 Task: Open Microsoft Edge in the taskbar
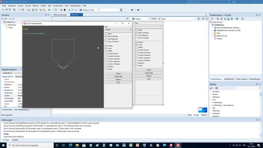(x=70, y=145)
